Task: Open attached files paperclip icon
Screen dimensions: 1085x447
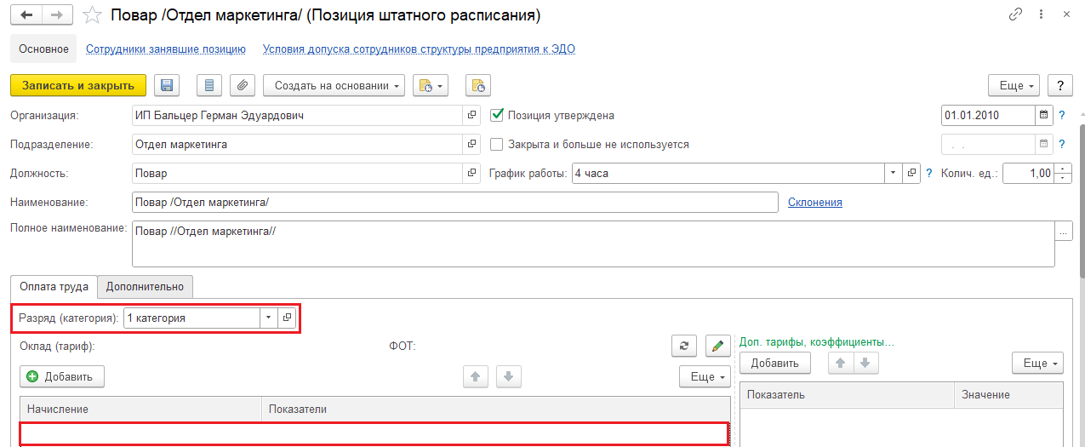Action: pos(243,85)
